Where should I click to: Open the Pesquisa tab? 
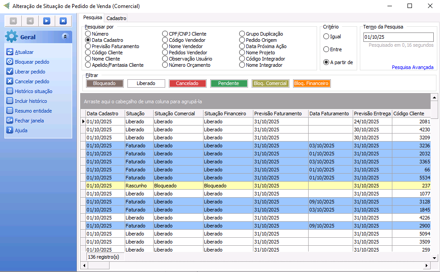pos(93,18)
